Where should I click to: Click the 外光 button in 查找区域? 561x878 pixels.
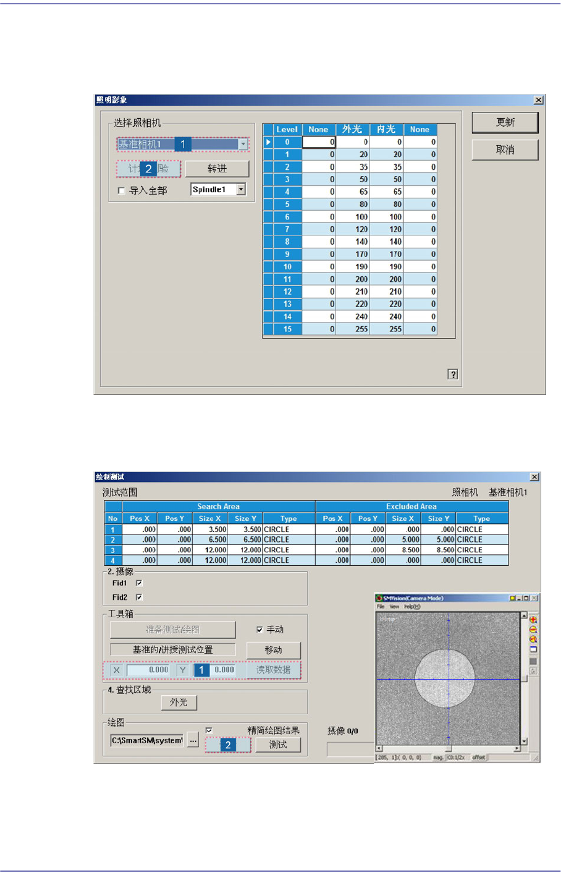pyautogui.click(x=179, y=703)
